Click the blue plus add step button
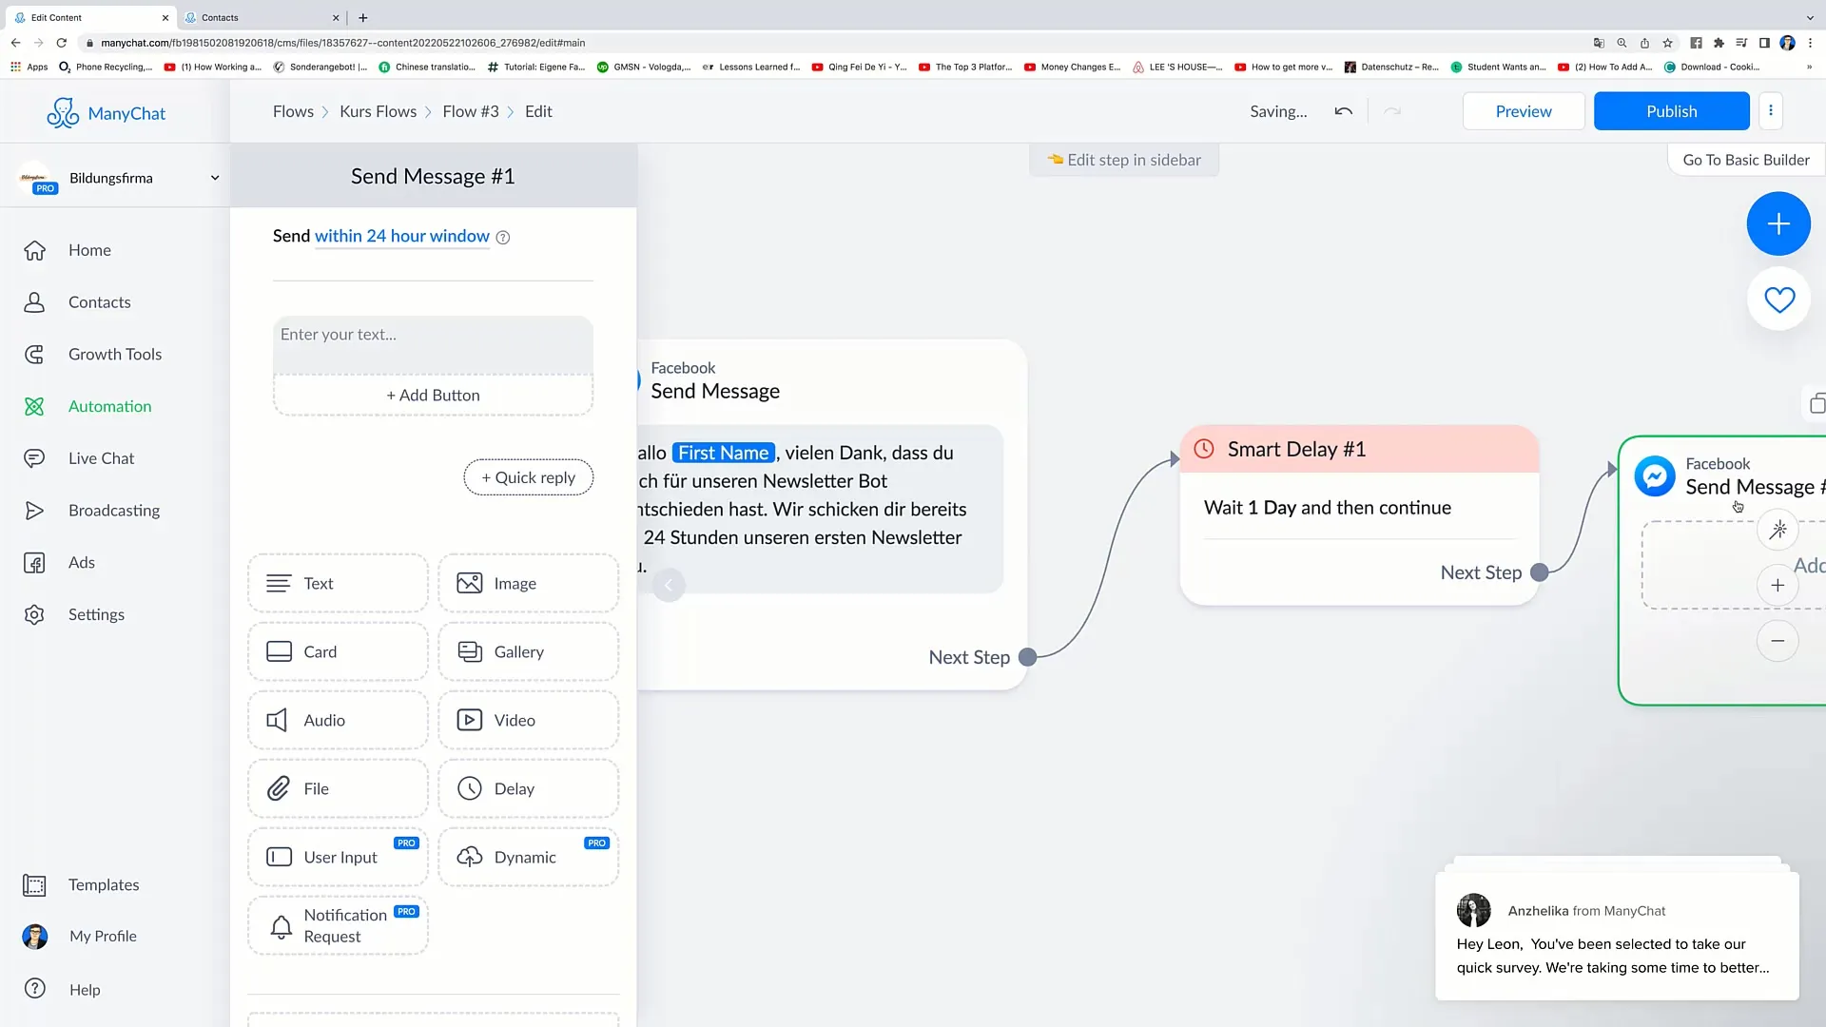 point(1778,223)
